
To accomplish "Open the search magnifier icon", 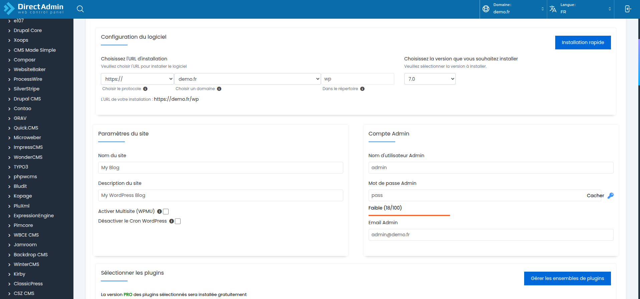I will click(80, 9).
